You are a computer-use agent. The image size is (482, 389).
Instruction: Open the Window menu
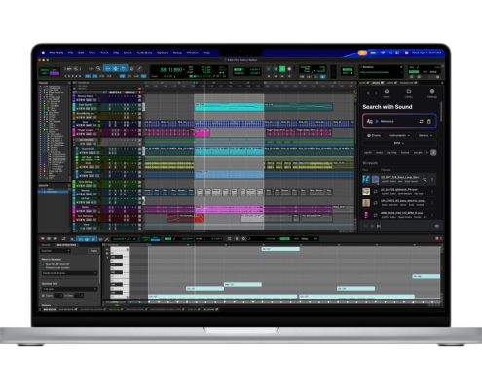[192, 53]
